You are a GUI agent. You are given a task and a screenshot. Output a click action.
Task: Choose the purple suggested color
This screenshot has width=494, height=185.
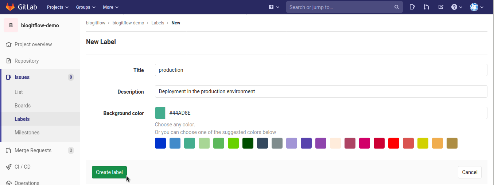coord(321,143)
